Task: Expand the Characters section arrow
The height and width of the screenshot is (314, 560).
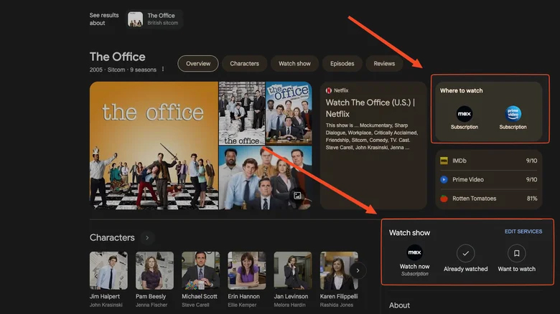Action: click(146, 237)
